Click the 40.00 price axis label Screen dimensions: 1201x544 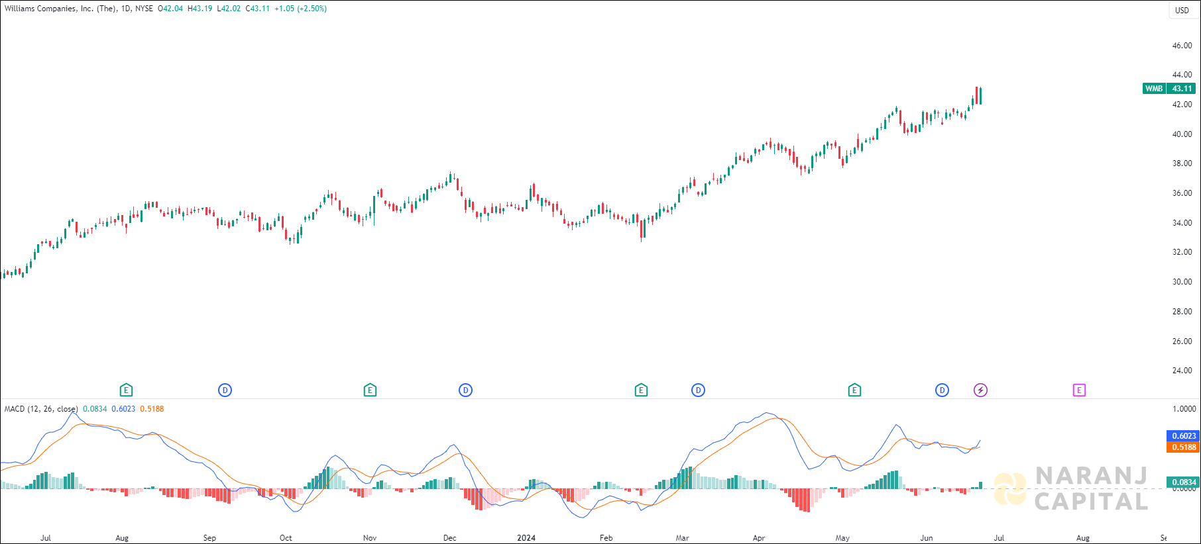point(1182,134)
